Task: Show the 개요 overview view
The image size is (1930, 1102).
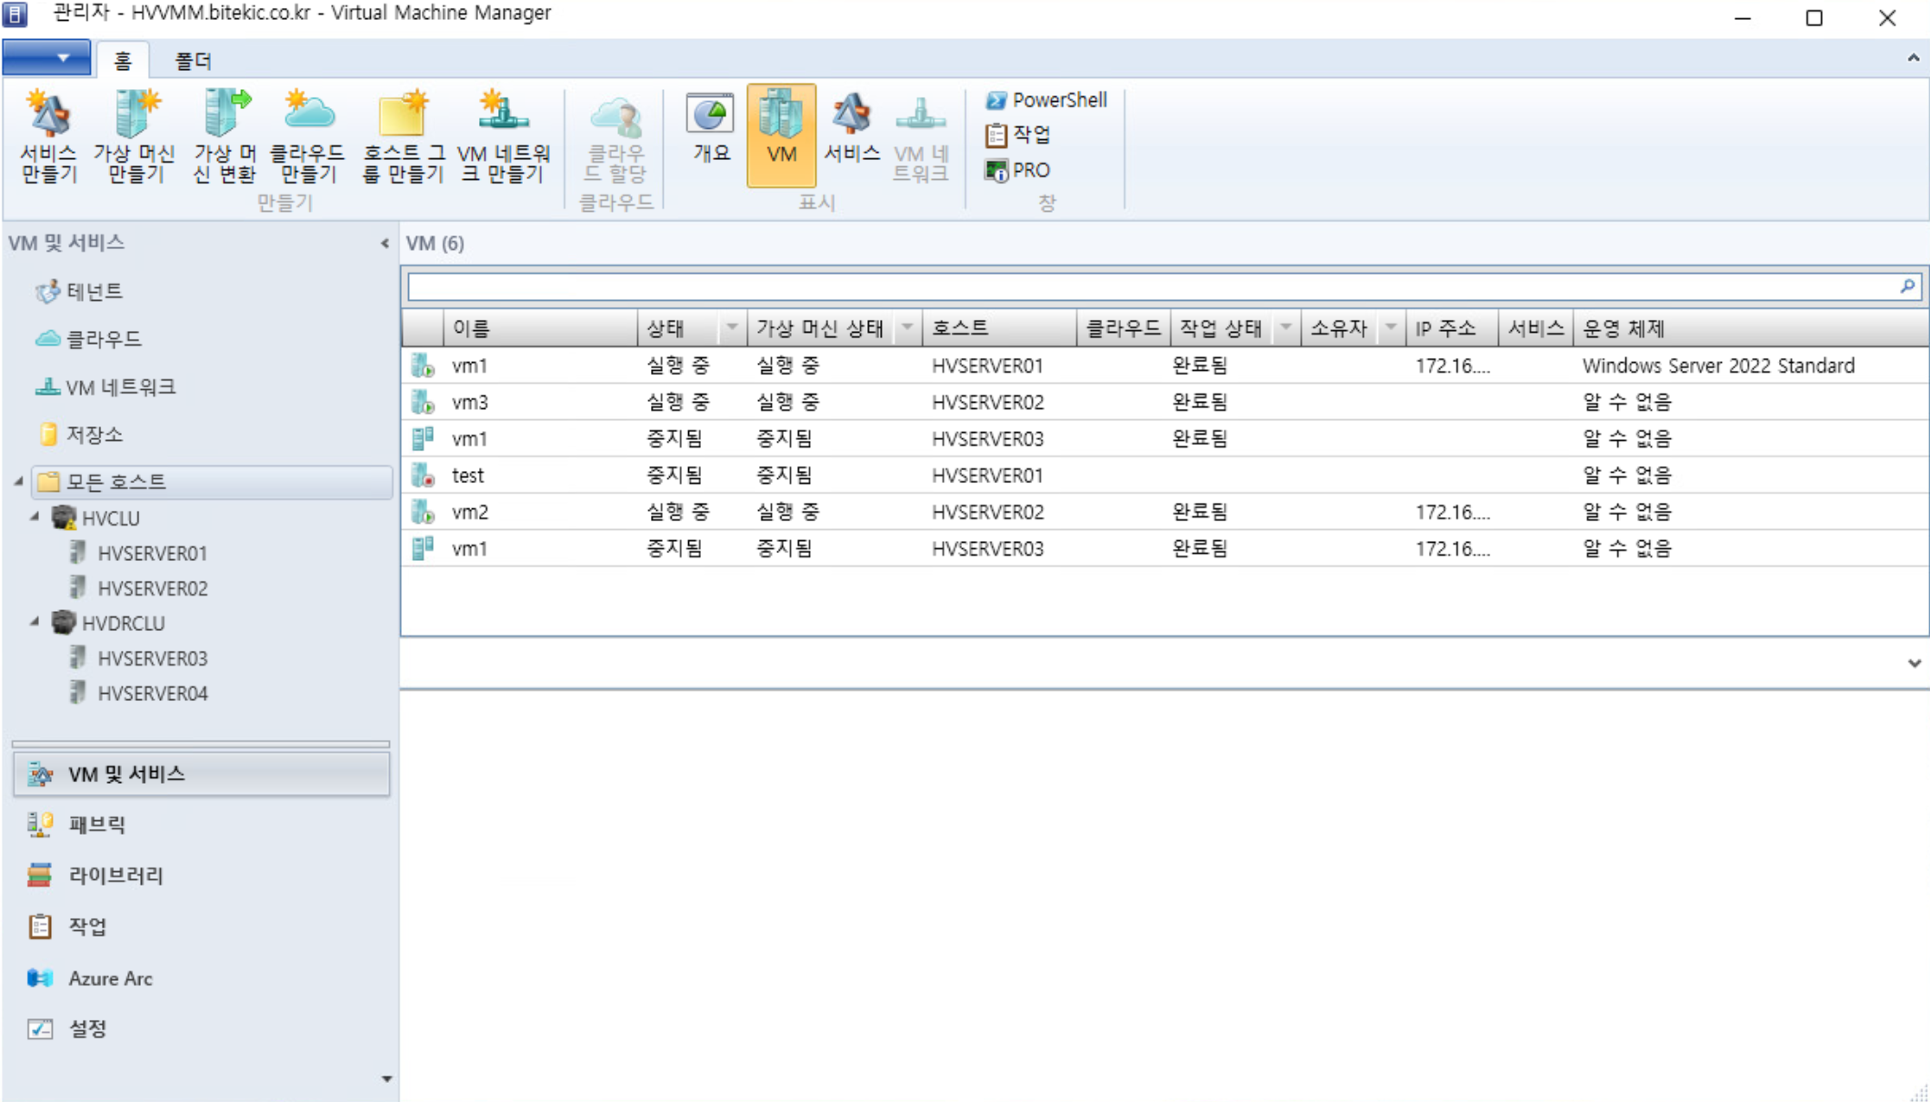Action: (x=711, y=129)
